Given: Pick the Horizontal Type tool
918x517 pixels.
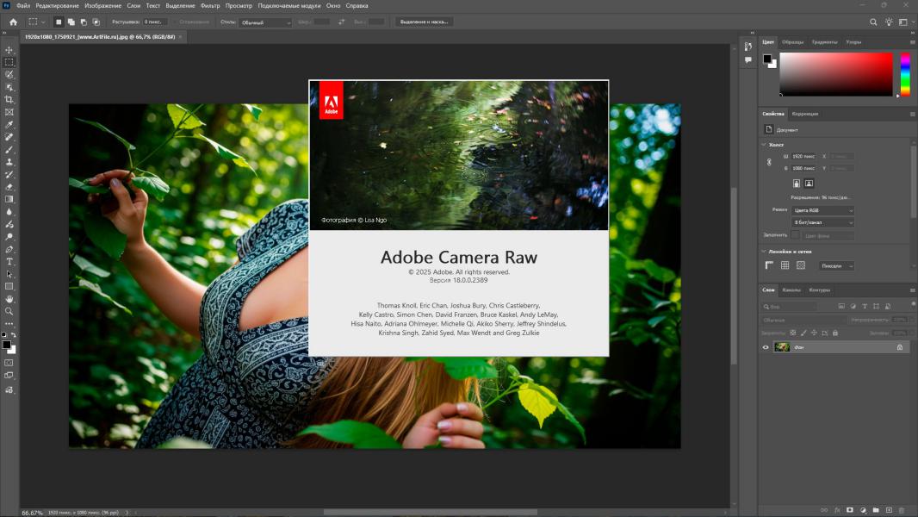Looking at the screenshot, I should [9, 261].
